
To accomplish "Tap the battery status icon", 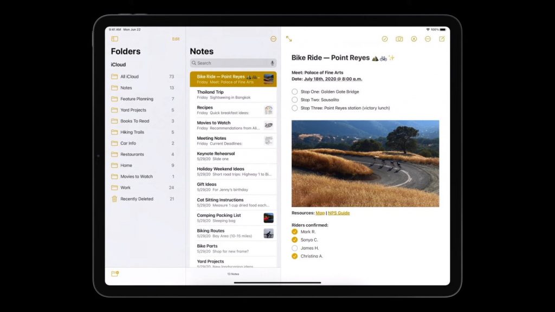I will click(x=443, y=29).
